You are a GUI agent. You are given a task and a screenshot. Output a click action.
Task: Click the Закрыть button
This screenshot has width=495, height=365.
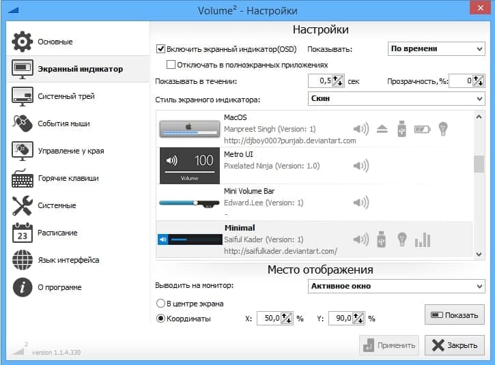pyautogui.click(x=455, y=345)
